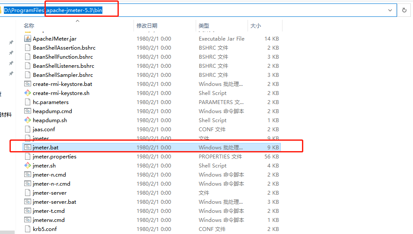Viewport: 413px width, 234px height.
Task: Select the file named create-rmi-keystore.bat
Action: click(62, 84)
